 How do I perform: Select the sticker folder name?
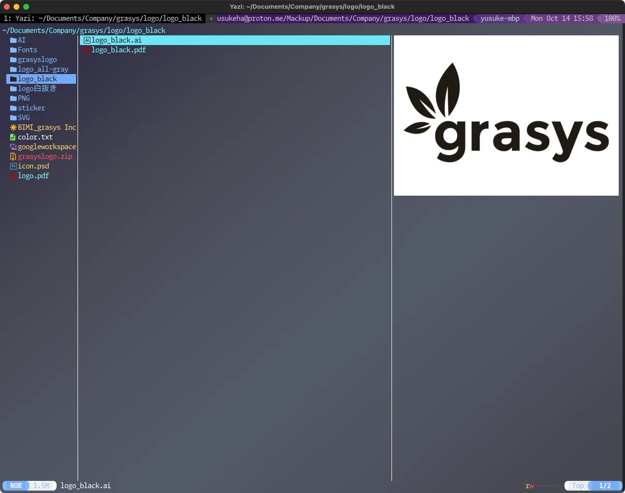(31, 108)
